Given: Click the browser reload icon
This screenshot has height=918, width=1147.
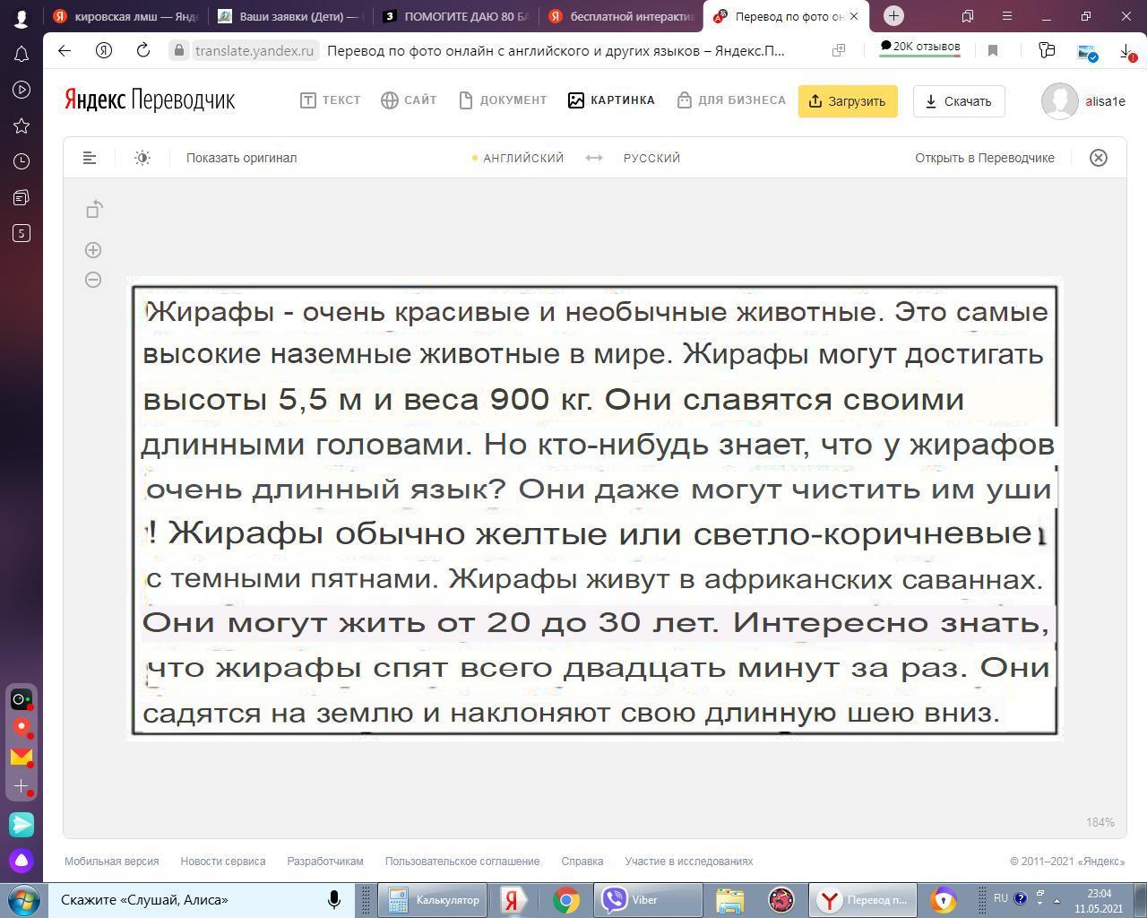Looking at the screenshot, I should [x=142, y=50].
